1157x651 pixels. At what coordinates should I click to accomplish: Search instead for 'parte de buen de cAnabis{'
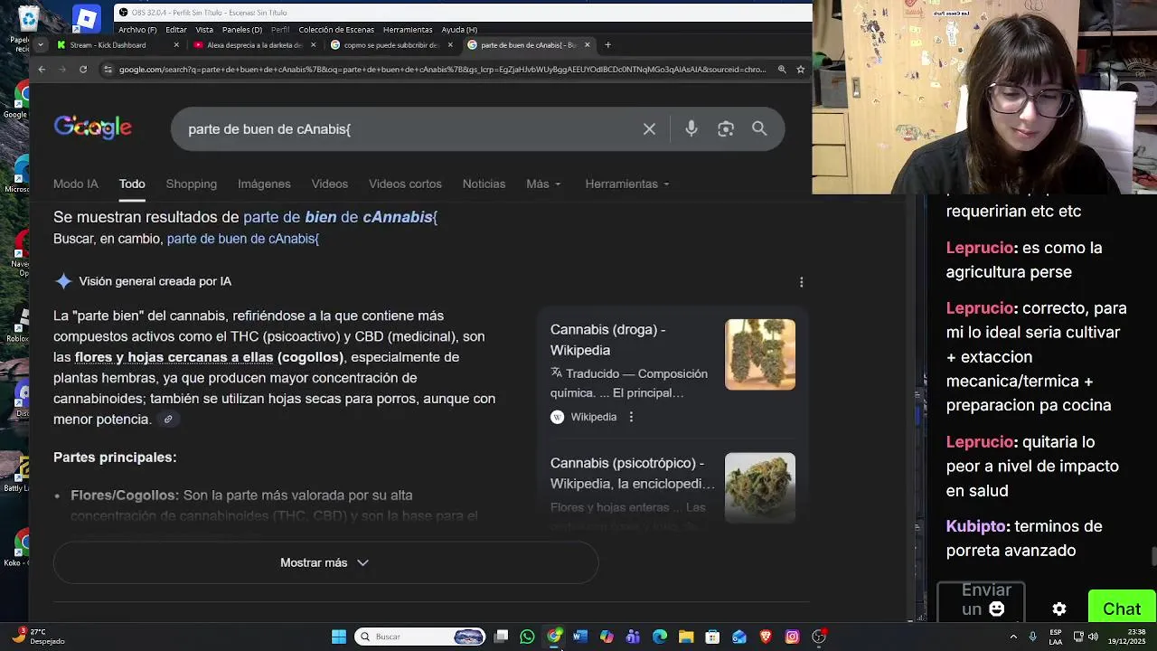click(x=243, y=239)
